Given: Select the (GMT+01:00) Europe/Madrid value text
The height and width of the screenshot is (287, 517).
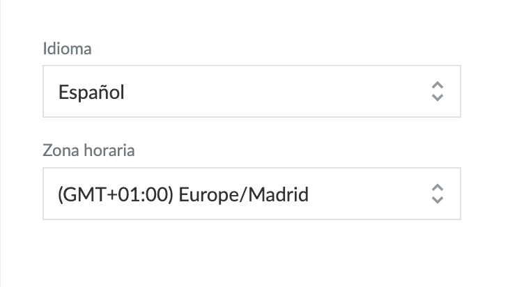Looking at the screenshot, I should coord(183,194).
